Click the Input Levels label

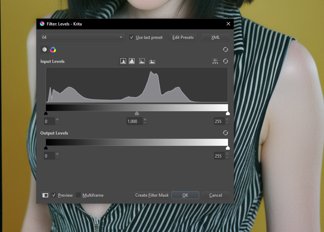pos(52,61)
